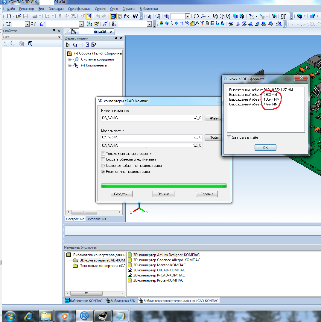This screenshot has height=322, width=321.
Task: Click the layers stack icon in second toolbar
Action: coord(42,24)
